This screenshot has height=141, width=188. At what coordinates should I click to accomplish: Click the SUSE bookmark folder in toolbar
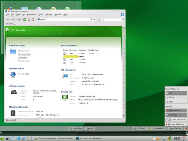pyautogui.click(x=10, y=24)
